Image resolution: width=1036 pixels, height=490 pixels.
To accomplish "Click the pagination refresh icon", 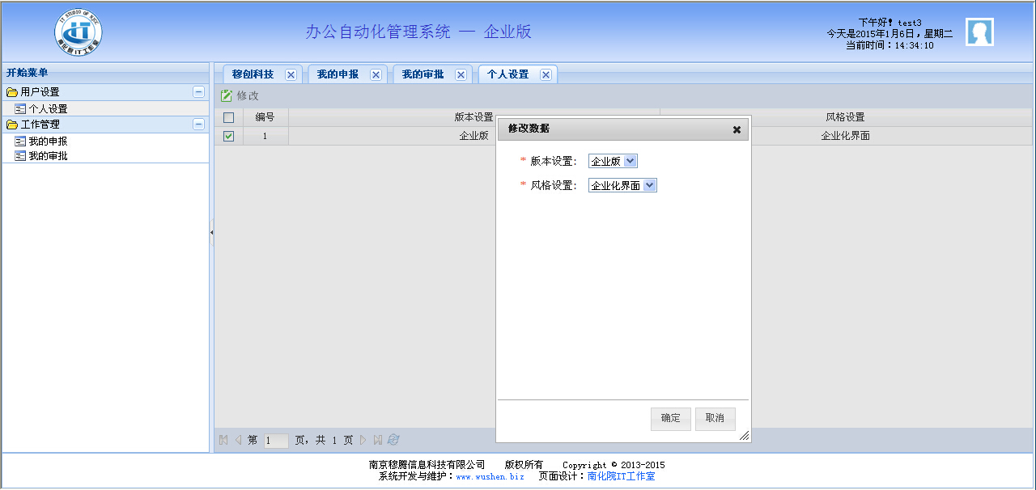I will 393,440.
